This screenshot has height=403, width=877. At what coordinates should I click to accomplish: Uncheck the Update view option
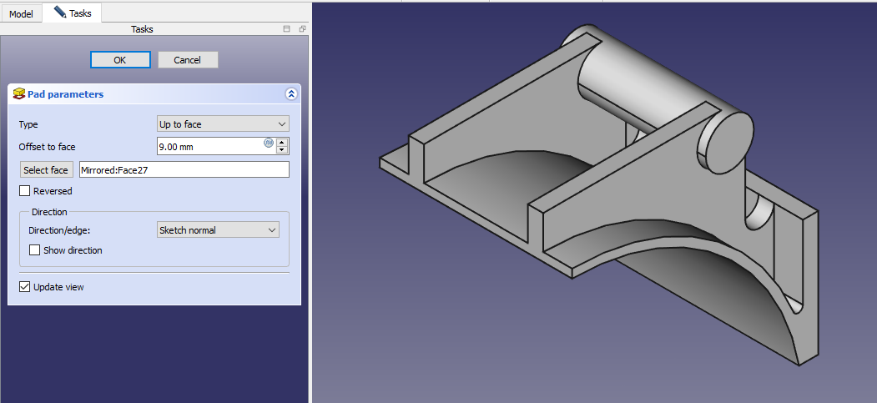(25, 287)
